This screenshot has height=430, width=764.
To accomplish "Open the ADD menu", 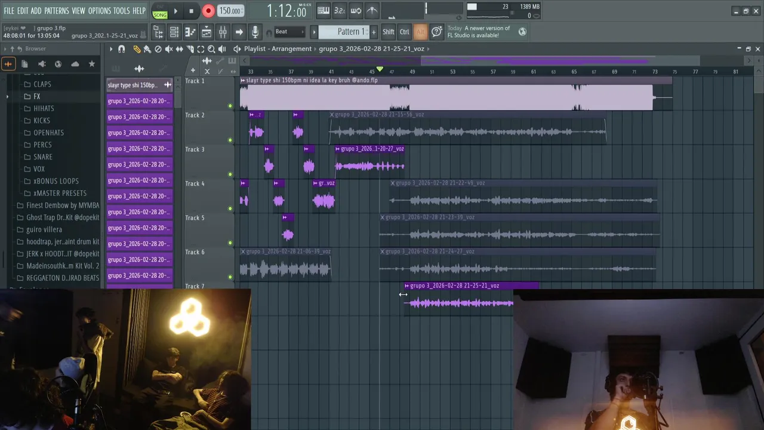I will [36, 11].
